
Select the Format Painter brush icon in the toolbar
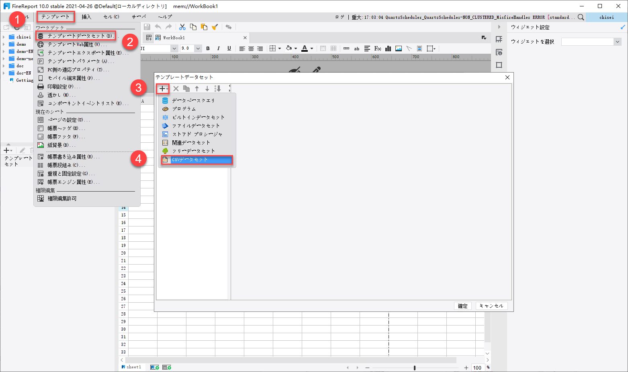[215, 26]
